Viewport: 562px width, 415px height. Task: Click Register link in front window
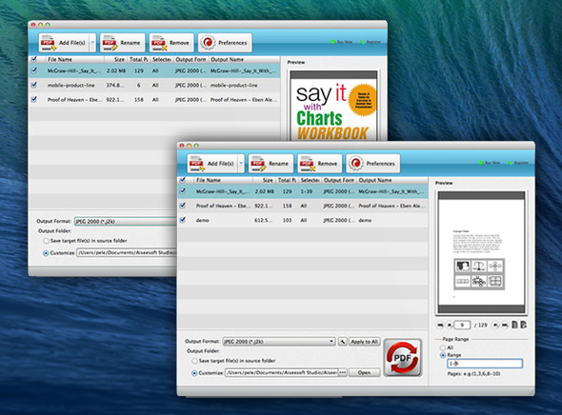518,163
